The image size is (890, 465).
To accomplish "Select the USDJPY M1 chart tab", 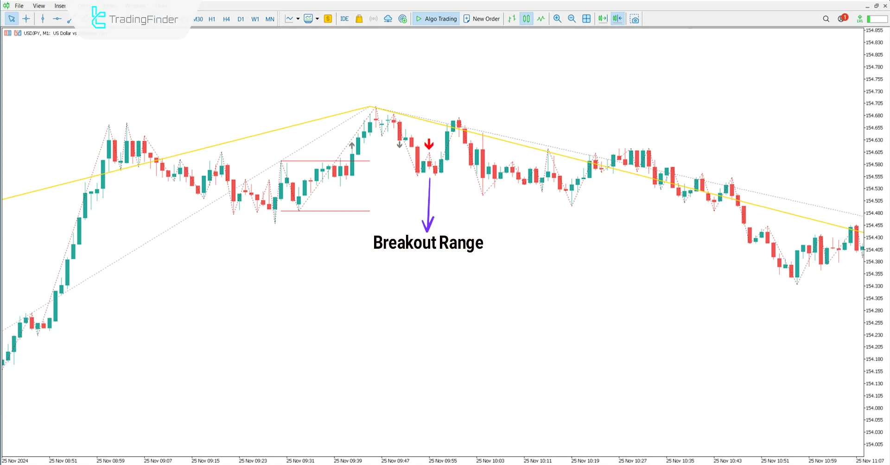I will tap(46, 33).
